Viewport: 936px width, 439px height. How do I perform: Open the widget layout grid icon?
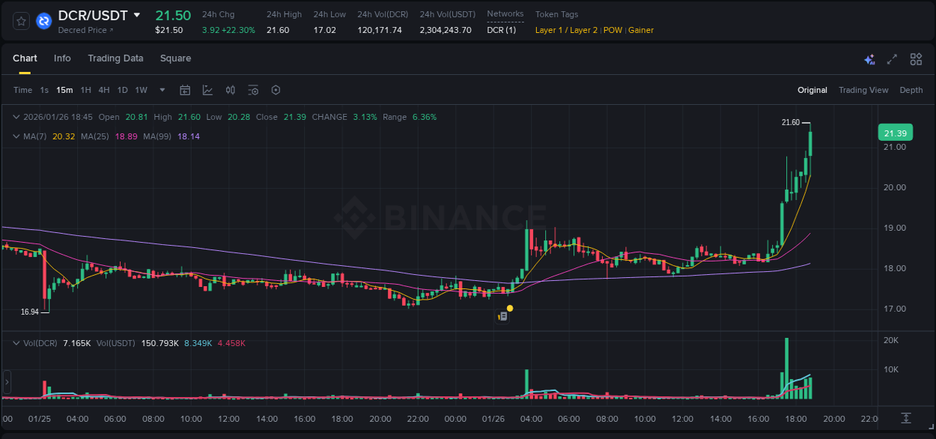[915, 58]
